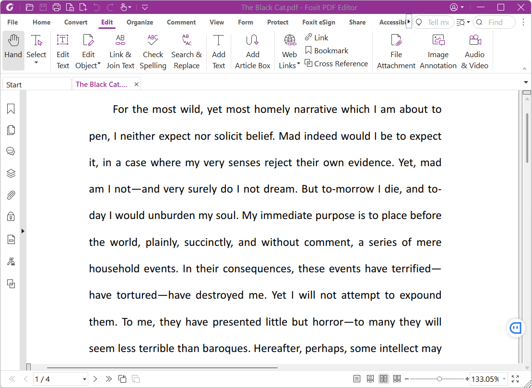Switch to the Comment tab
Image resolution: width=532 pixels, height=388 pixels.
pos(181,22)
